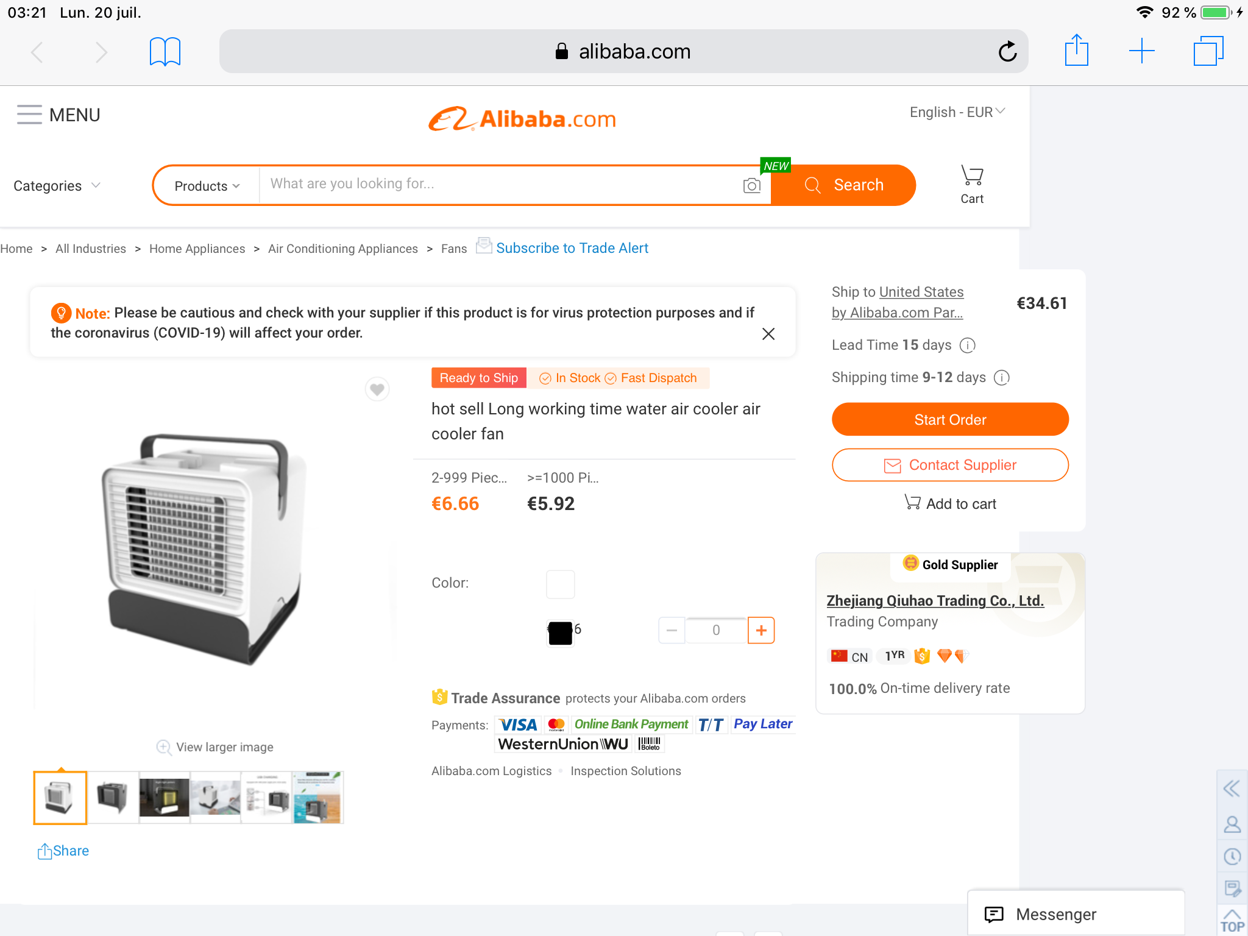Open Safari bookmarks book icon
The image size is (1248, 936).
pos(165,51)
